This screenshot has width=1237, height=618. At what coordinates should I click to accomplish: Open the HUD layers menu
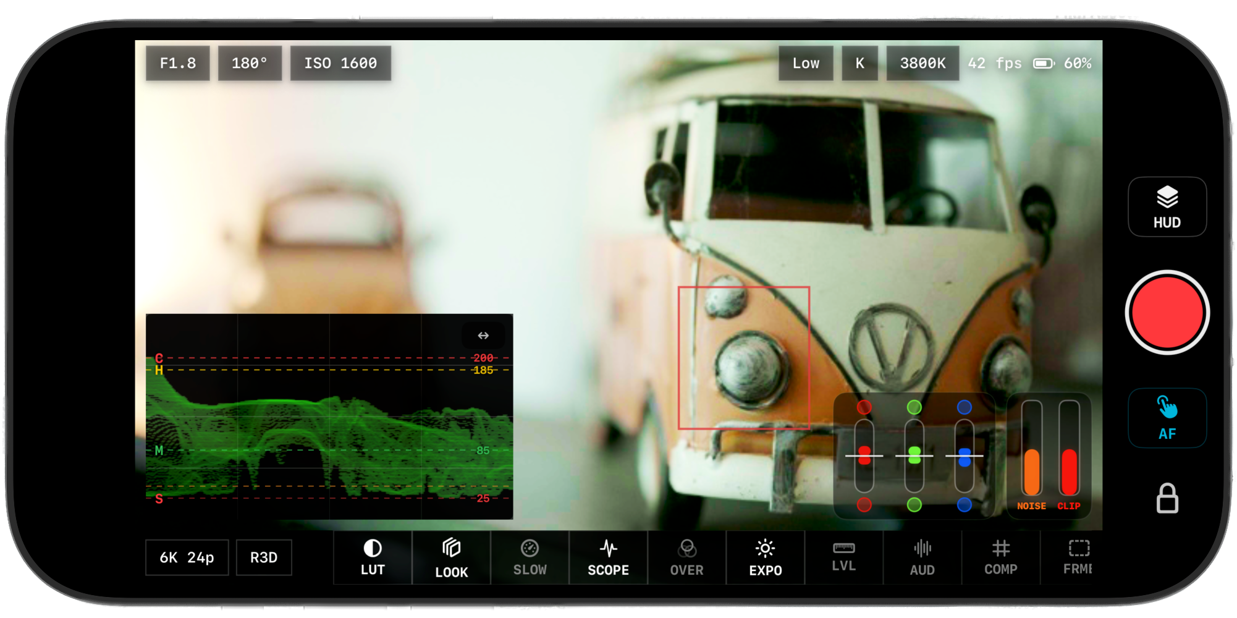pyautogui.click(x=1167, y=207)
